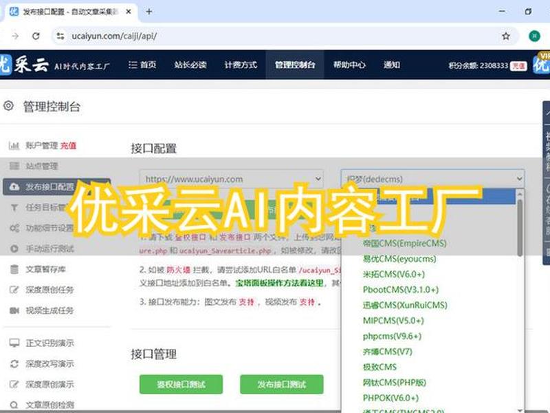Click the 文章暂存库 database icon
The image size is (550, 413).
(x=14, y=269)
